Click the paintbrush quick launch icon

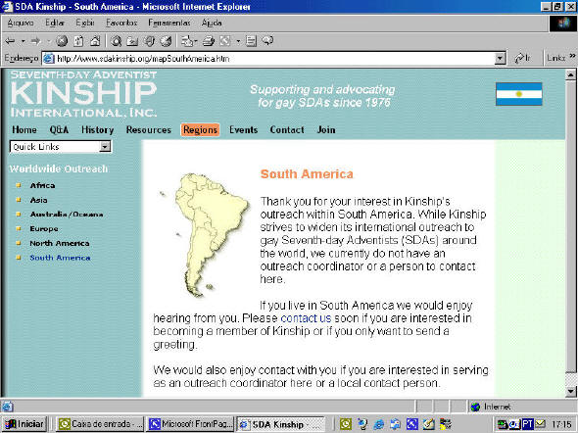pyautogui.click(x=429, y=424)
